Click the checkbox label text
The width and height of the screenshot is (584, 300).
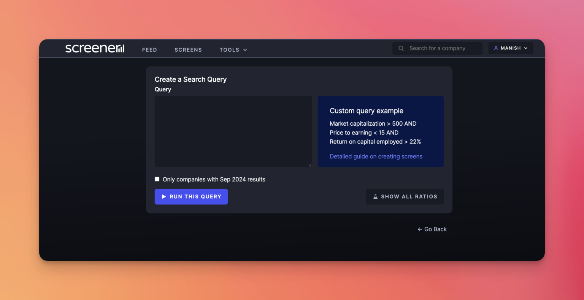(214, 179)
